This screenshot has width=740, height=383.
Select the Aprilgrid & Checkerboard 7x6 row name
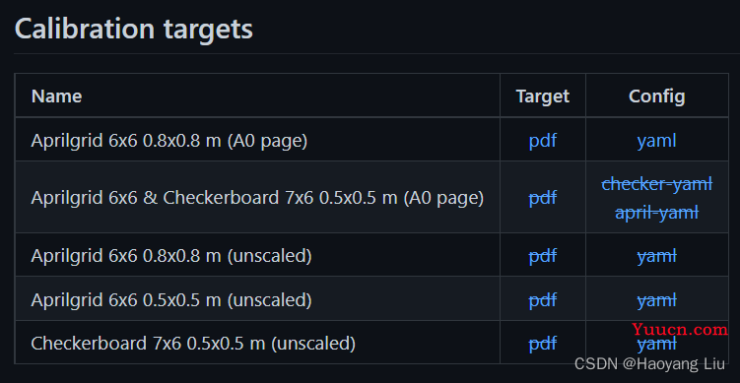coord(257,198)
